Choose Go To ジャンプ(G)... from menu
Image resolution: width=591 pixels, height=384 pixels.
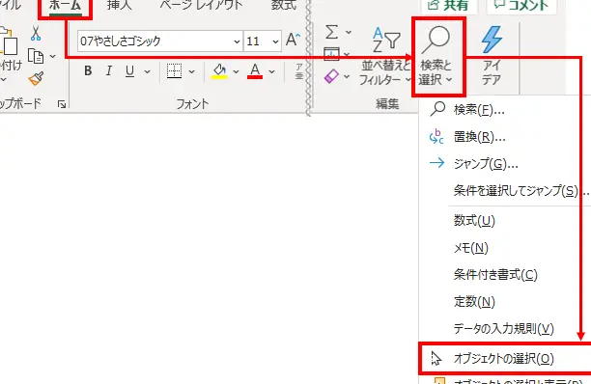(504, 164)
